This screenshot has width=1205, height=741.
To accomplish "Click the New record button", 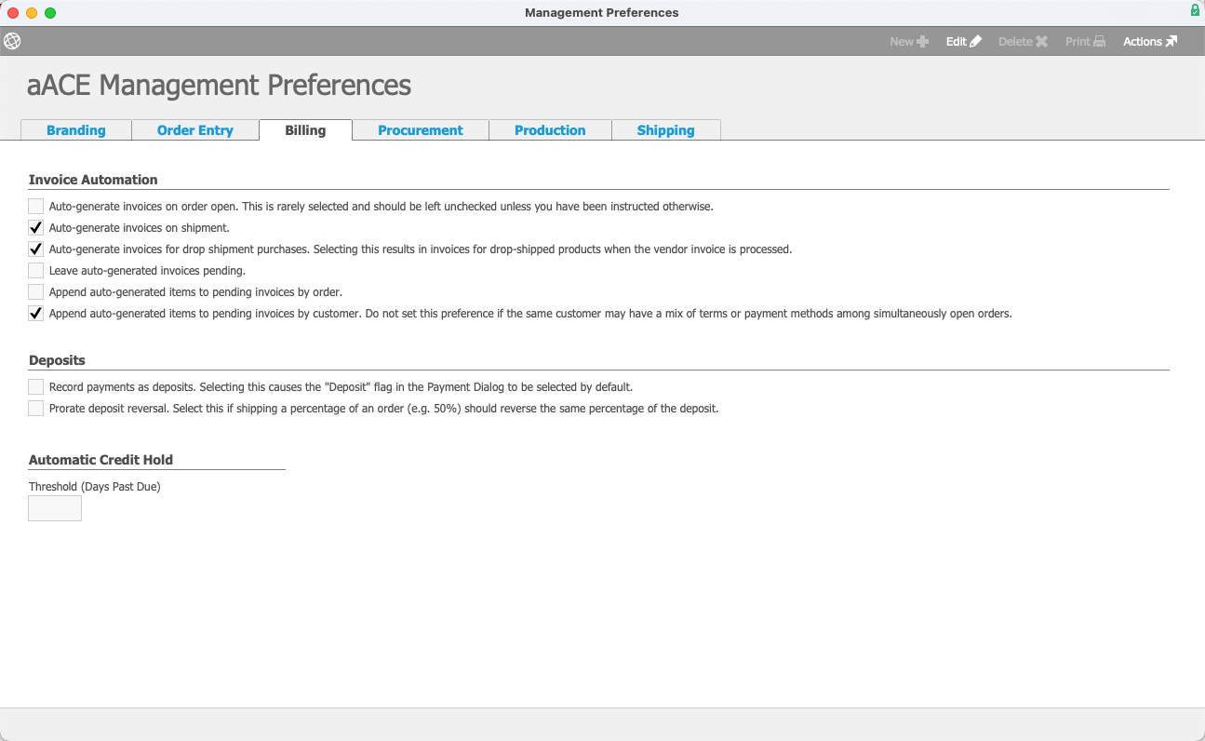I will (x=909, y=41).
